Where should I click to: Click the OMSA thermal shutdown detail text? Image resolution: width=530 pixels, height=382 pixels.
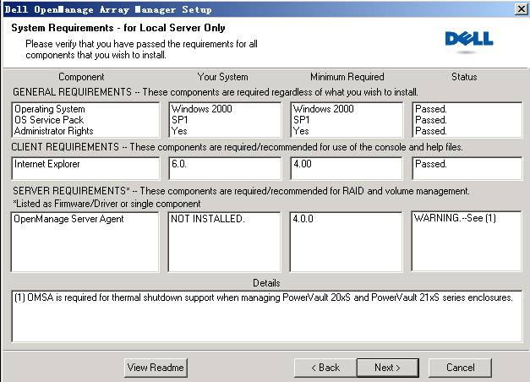click(x=264, y=297)
